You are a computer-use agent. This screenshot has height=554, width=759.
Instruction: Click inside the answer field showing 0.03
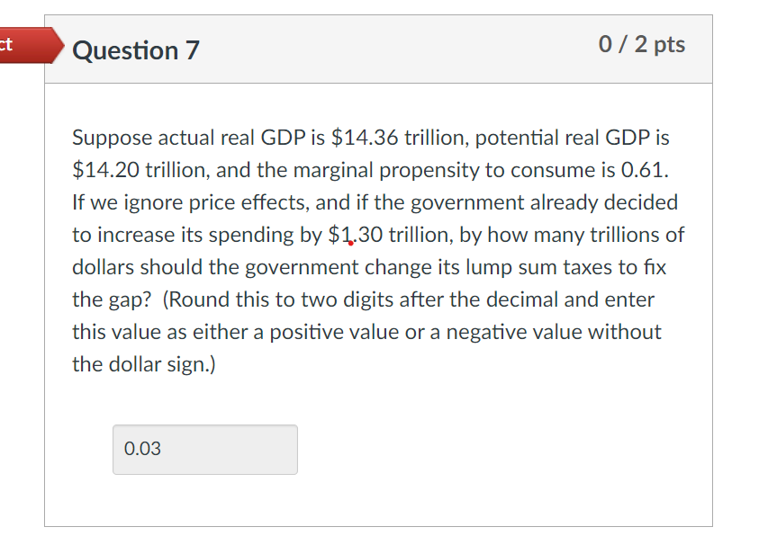(x=204, y=449)
